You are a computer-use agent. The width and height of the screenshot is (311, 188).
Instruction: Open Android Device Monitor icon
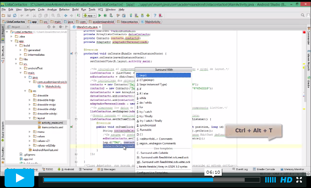148,16
